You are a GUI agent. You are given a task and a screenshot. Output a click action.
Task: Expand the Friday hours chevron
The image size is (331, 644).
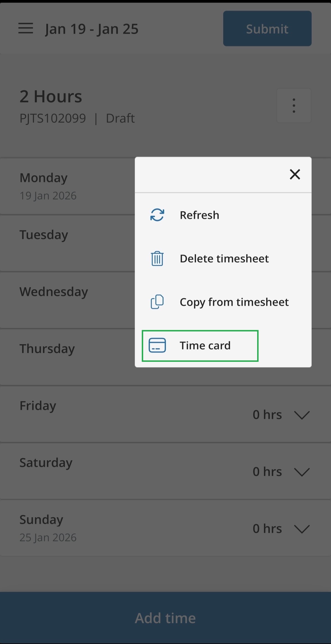click(x=302, y=415)
